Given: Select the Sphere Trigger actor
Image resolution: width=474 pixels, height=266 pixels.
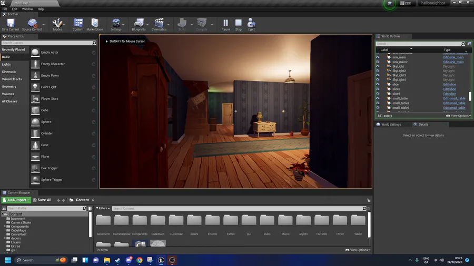Looking at the screenshot, I should pos(63,180).
